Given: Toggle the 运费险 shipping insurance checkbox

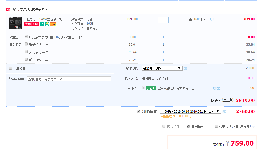Looking at the screenshot, I should pyautogui.click(x=144, y=88).
